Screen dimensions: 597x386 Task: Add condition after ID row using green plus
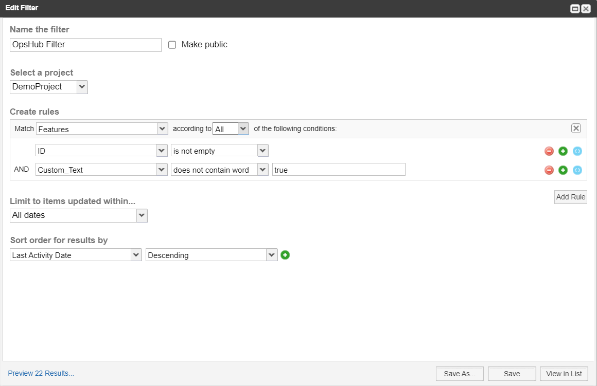[x=563, y=151]
